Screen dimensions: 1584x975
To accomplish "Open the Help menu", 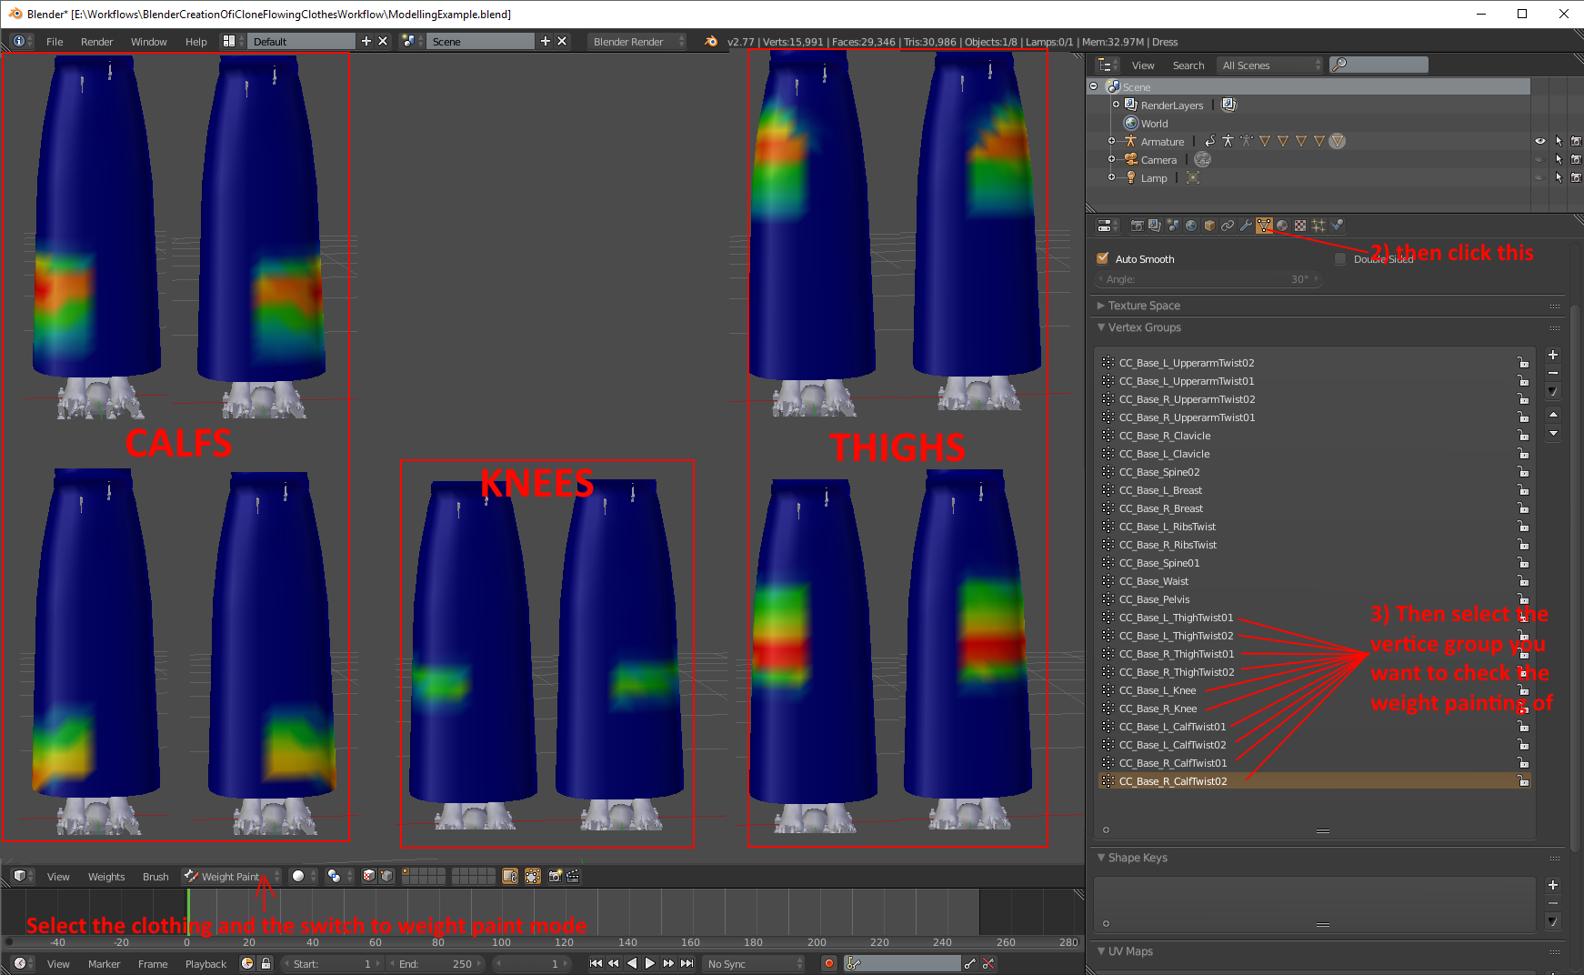I will 196,42.
